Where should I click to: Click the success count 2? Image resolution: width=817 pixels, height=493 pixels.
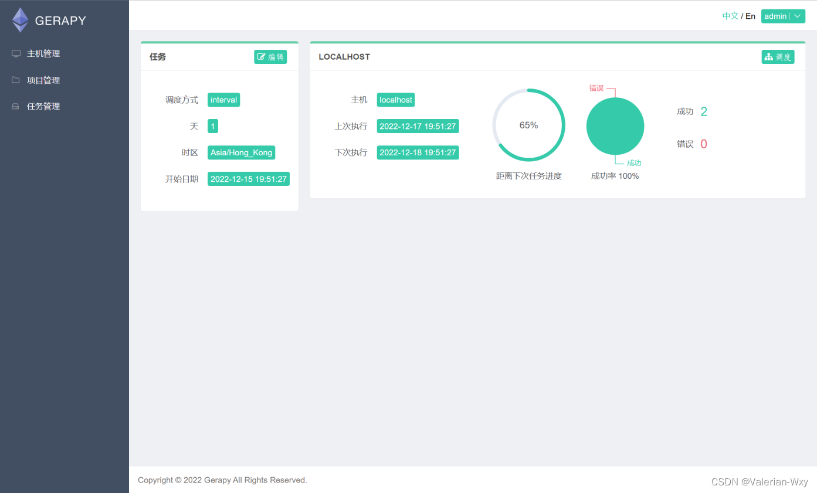[x=704, y=112]
